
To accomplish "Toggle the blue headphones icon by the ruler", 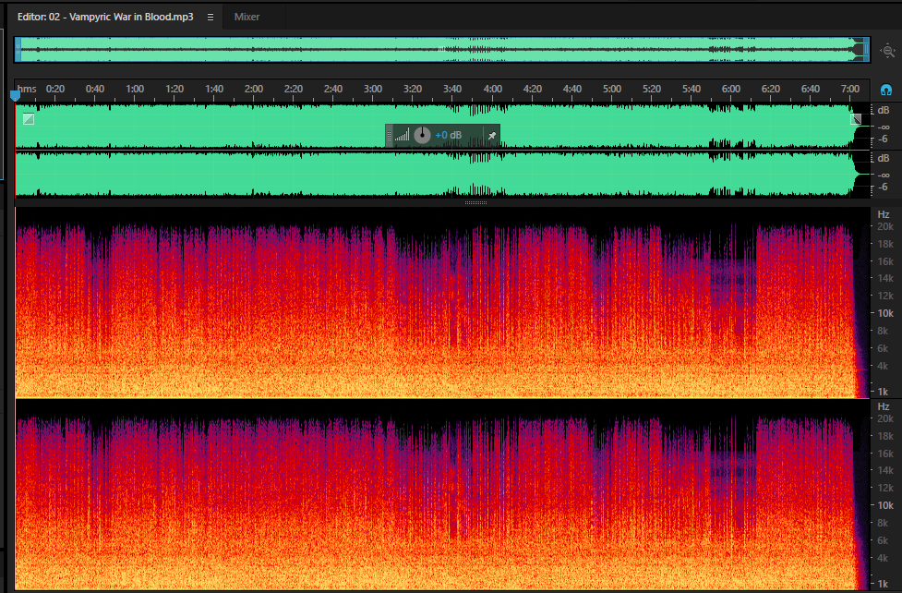I will (x=886, y=90).
